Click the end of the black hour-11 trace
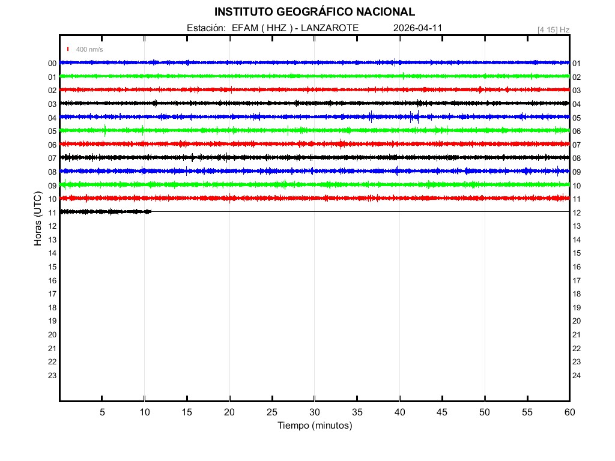615x461 pixels. coord(150,211)
